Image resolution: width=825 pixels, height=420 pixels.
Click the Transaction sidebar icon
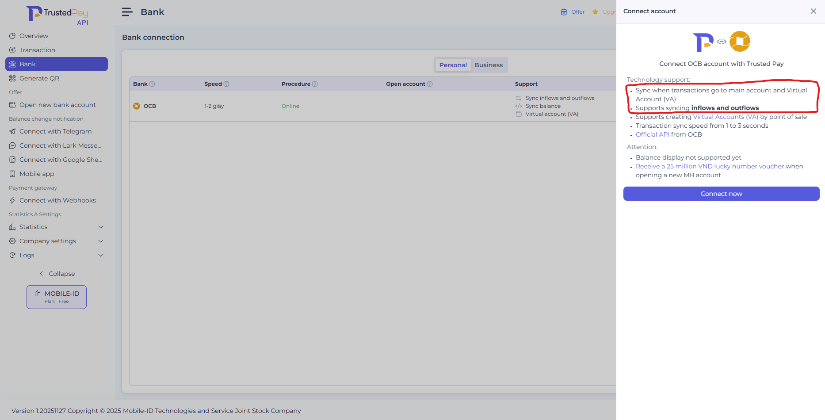coord(12,50)
